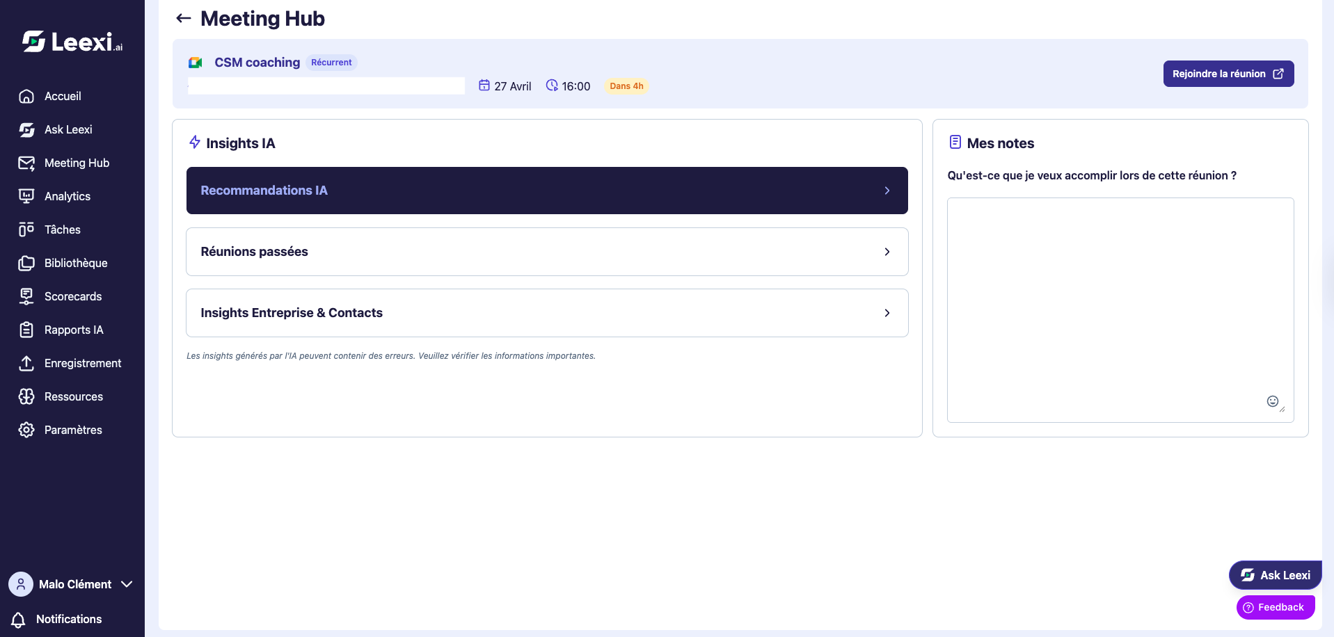
Task: Open the floating Ask Leexi button
Action: (1275, 575)
